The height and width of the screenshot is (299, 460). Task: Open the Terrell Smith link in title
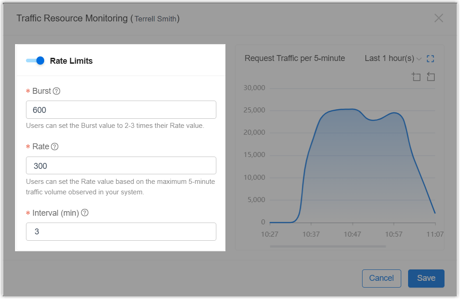pyautogui.click(x=155, y=19)
